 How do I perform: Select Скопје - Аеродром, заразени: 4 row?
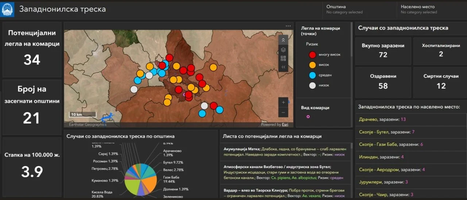click(x=410, y=169)
